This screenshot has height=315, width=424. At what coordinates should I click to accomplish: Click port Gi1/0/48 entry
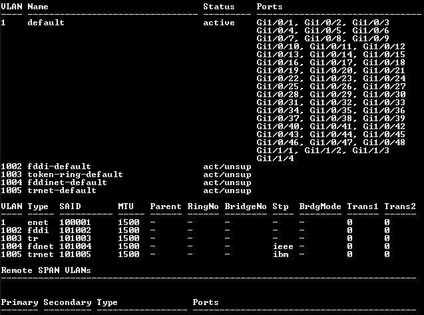tap(384, 143)
